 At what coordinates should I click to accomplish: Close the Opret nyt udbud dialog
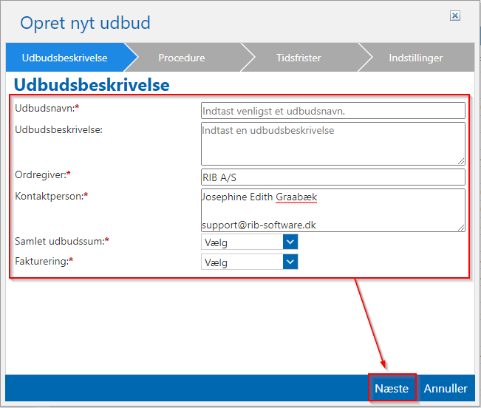[x=455, y=16]
